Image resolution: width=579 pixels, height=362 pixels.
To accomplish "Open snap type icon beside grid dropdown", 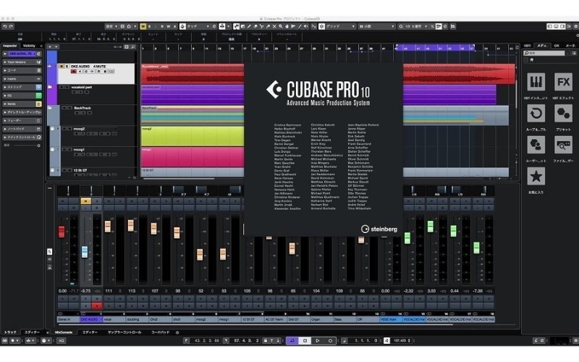I will 321,26.
